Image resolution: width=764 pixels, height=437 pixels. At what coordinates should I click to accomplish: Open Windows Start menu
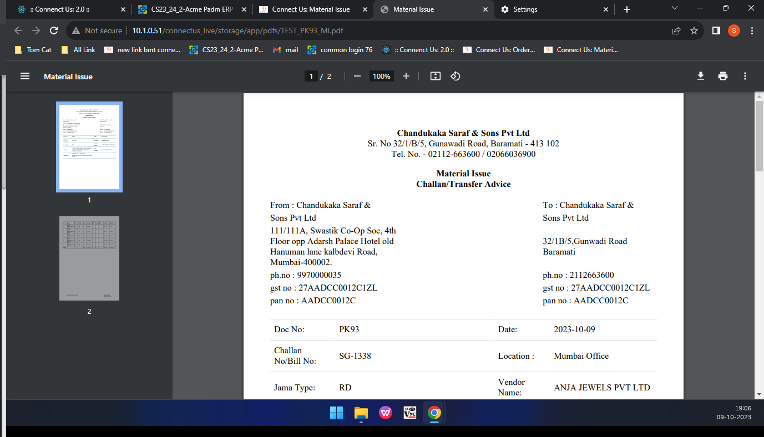[336, 413]
